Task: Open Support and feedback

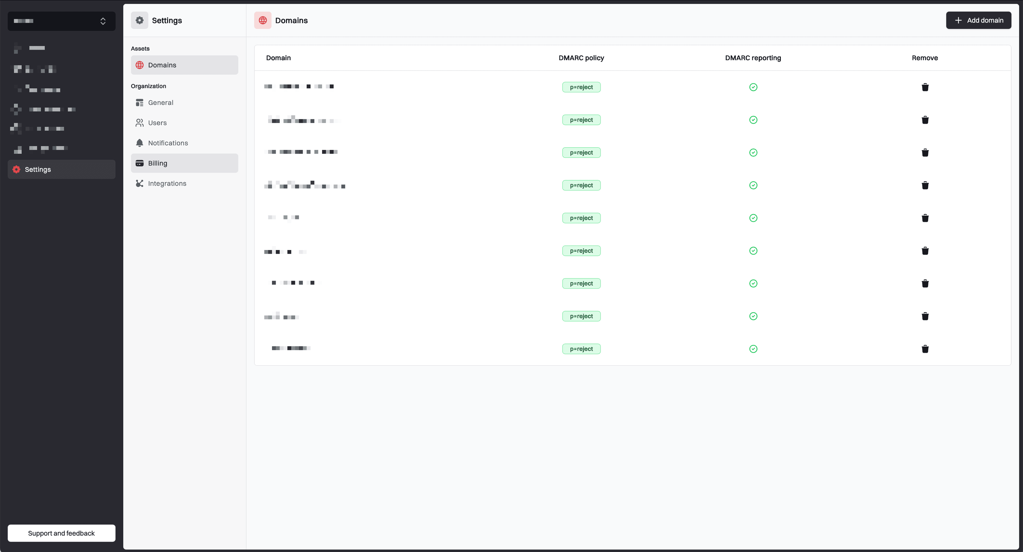Action: click(62, 533)
